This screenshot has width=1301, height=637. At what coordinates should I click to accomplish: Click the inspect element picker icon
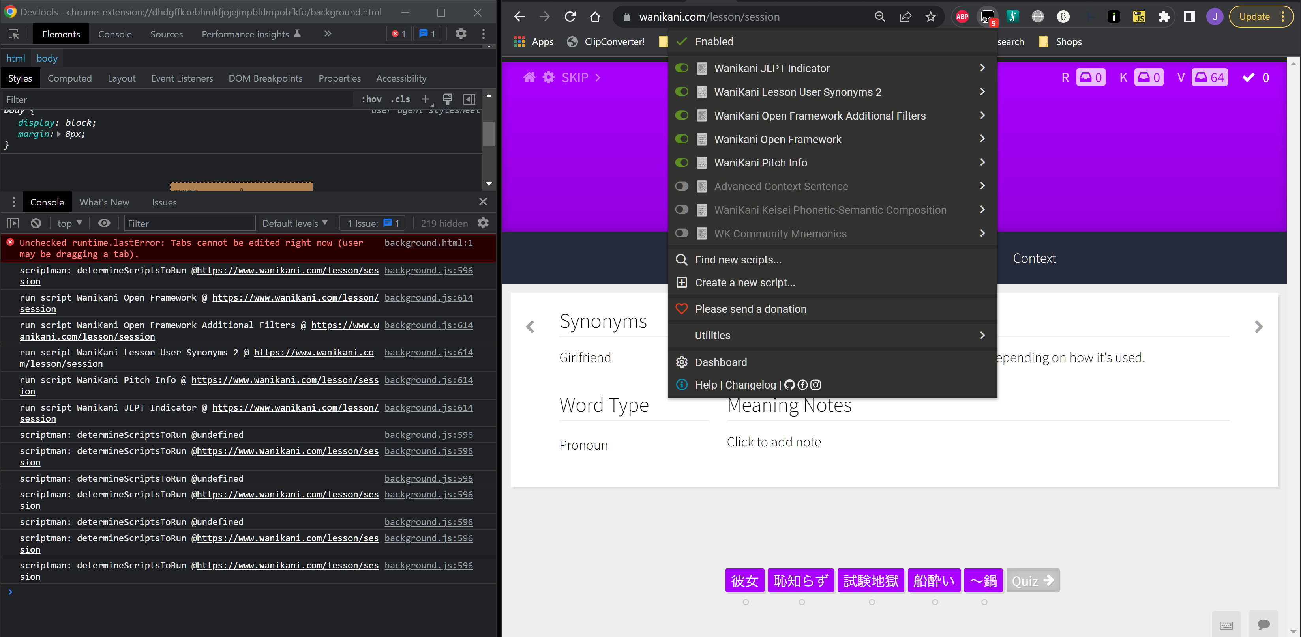pos(14,34)
